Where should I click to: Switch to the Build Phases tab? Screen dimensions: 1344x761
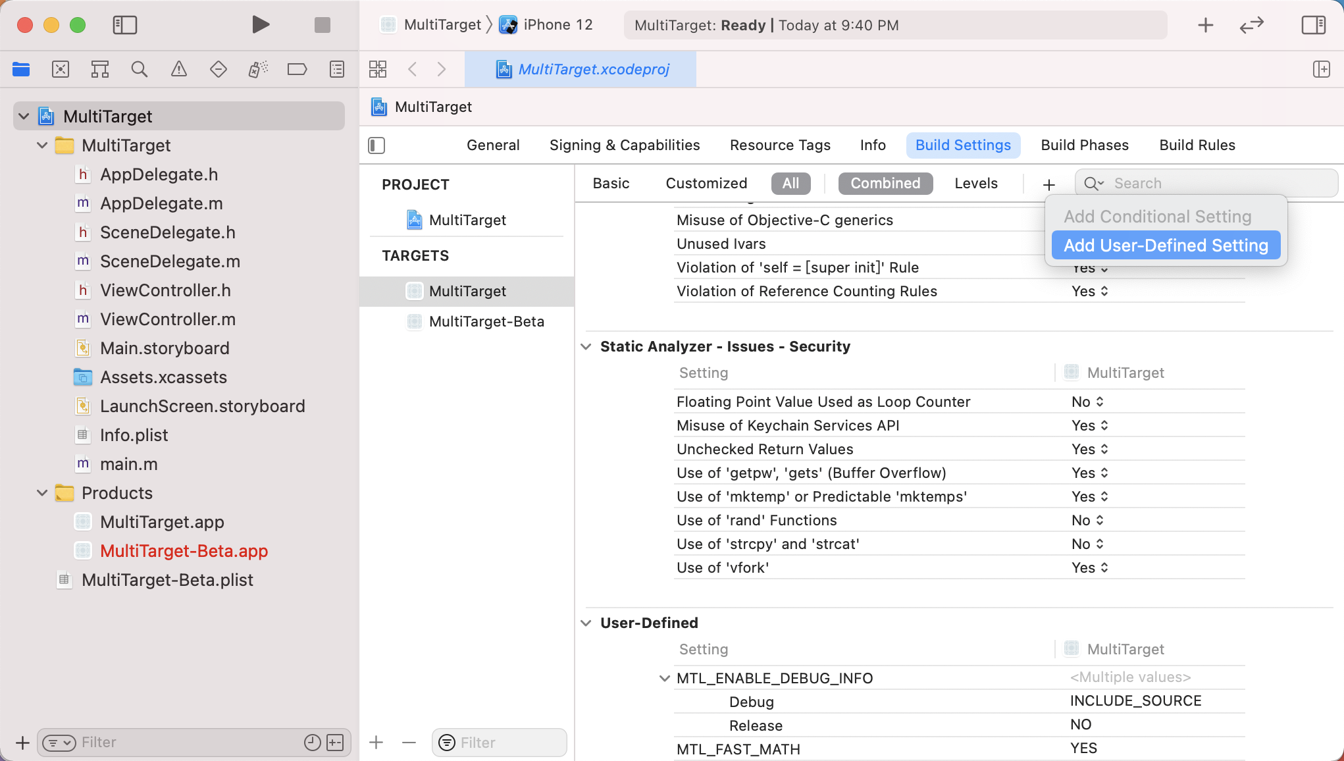(1084, 145)
